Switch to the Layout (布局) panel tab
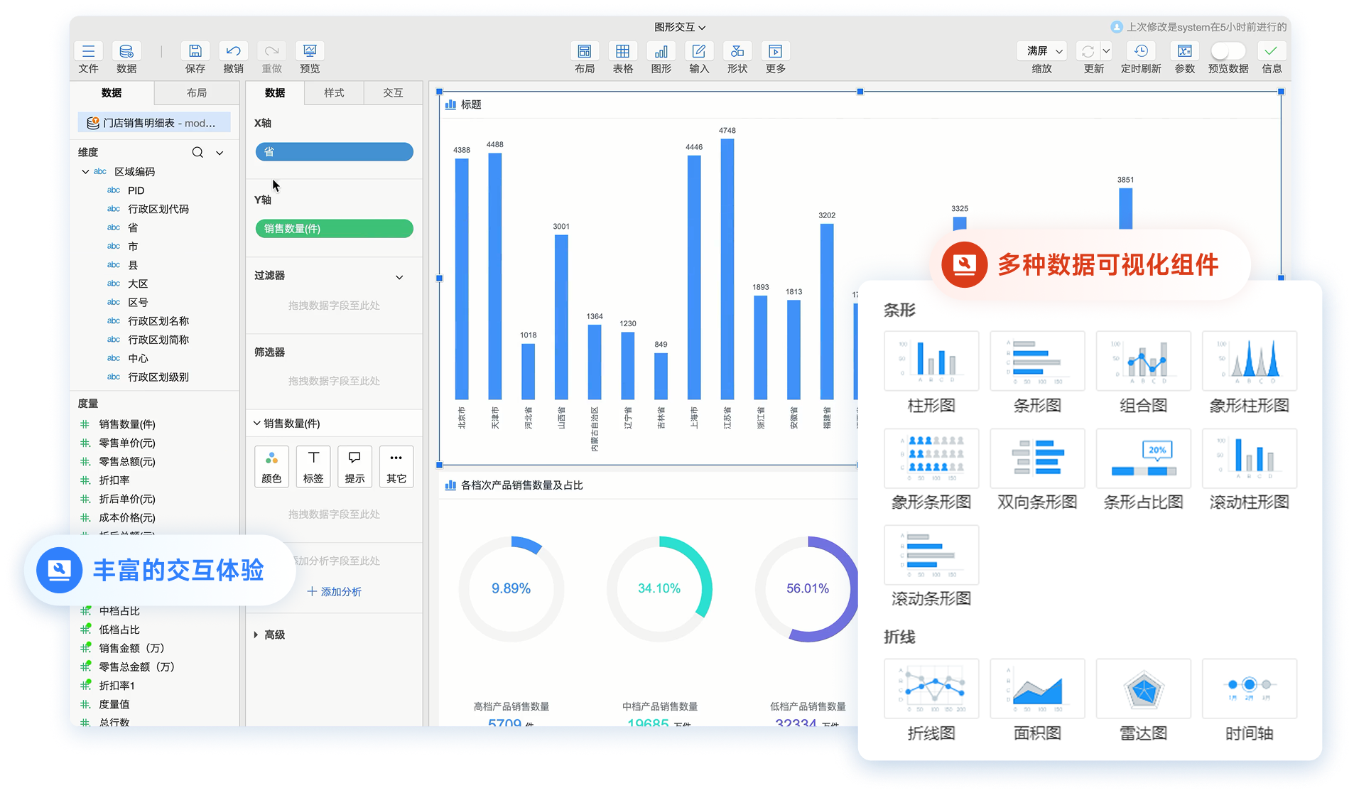 tap(197, 93)
